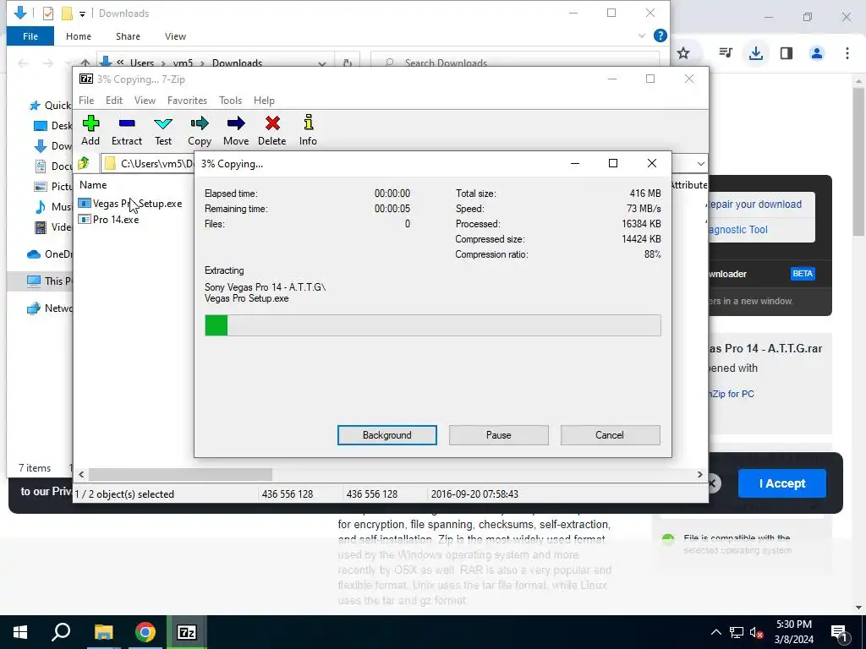Show hidden system tray icons
The height and width of the screenshot is (649, 866).
point(715,632)
